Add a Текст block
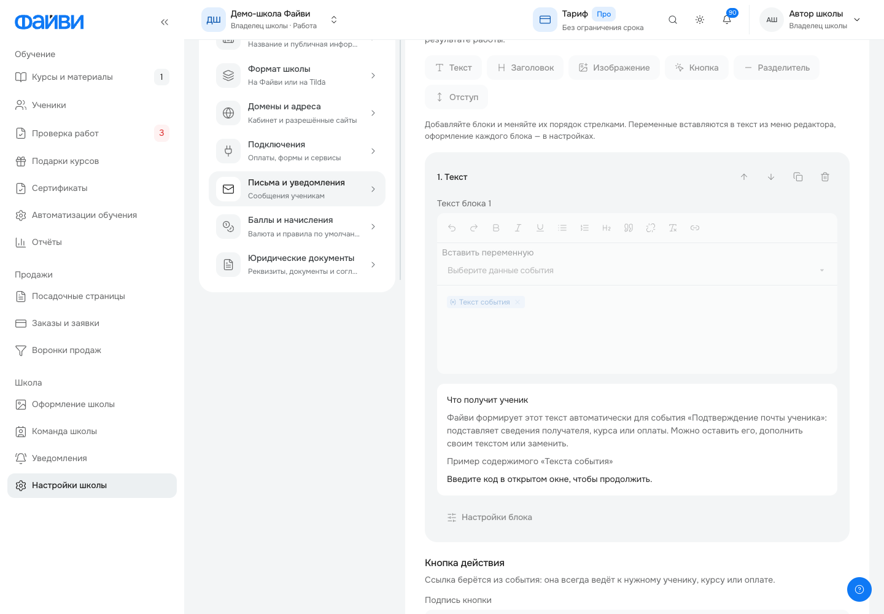Viewport: 884px width, 614px height. (454, 68)
